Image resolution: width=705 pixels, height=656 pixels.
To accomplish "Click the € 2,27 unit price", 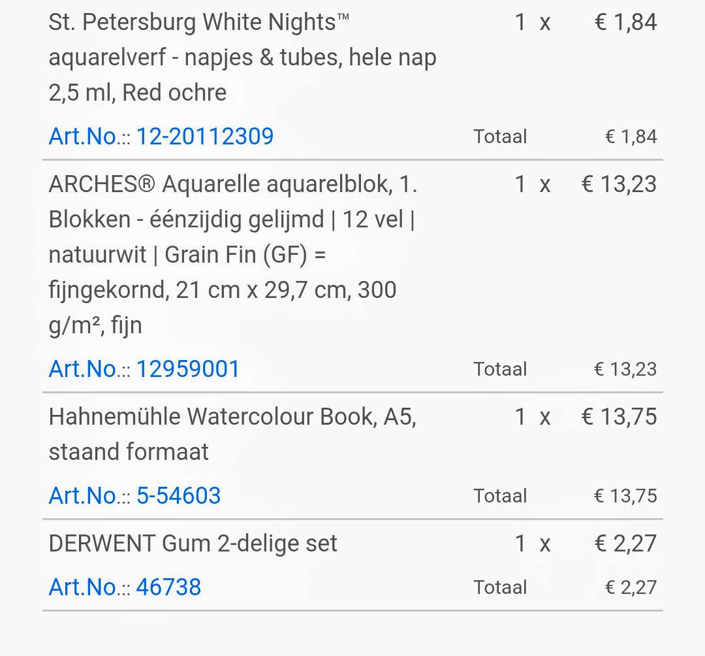I will point(625,543).
